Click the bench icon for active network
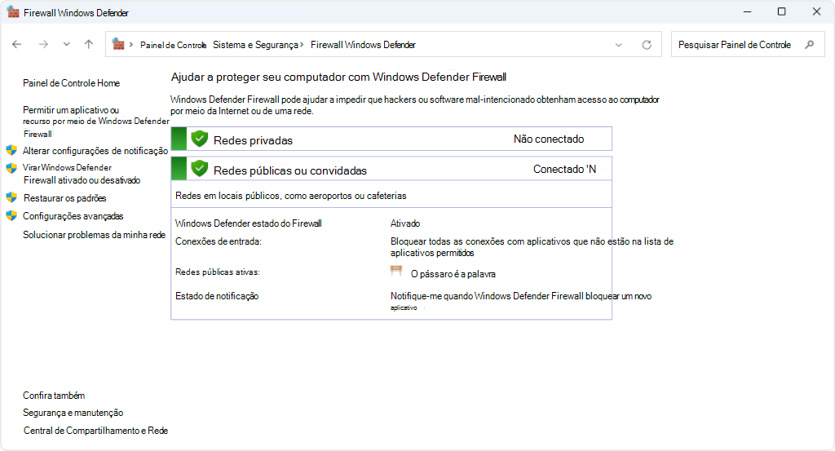The height and width of the screenshot is (451, 835). tap(397, 272)
